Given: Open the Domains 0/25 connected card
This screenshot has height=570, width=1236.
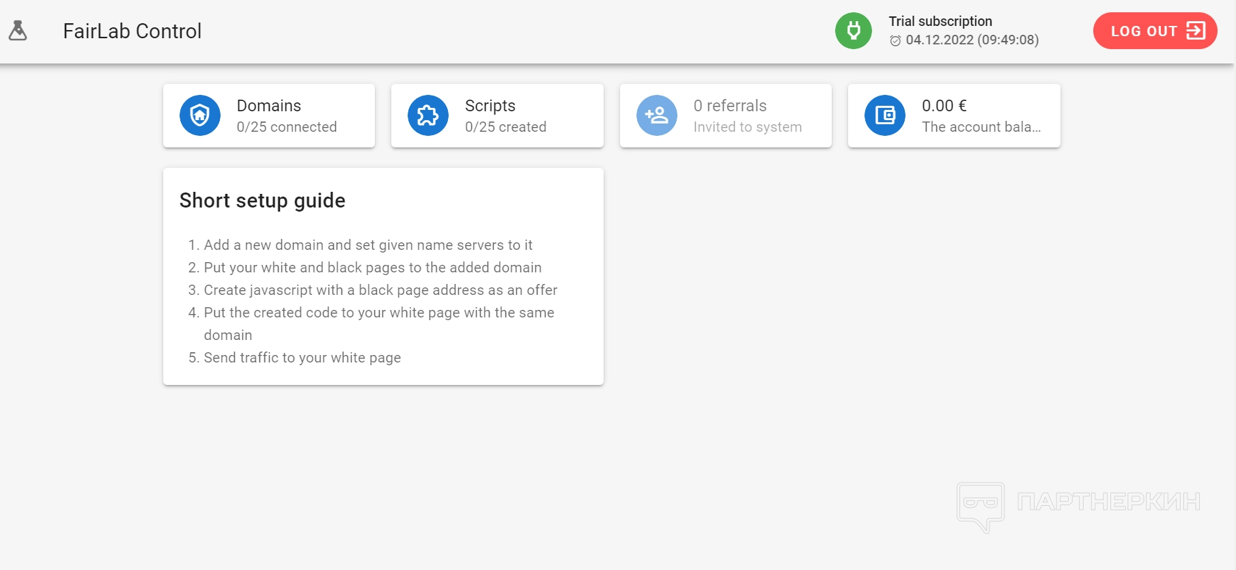Looking at the screenshot, I should coord(269,115).
